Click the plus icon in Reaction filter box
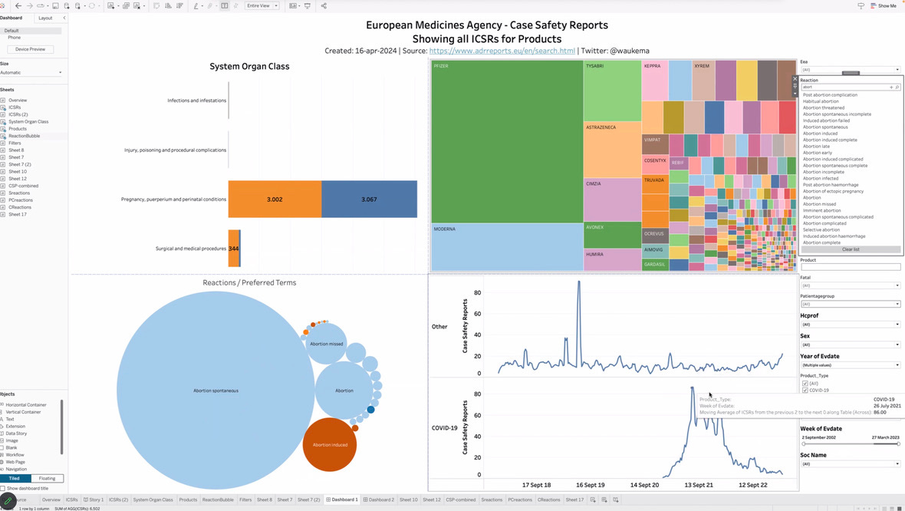 [891, 87]
